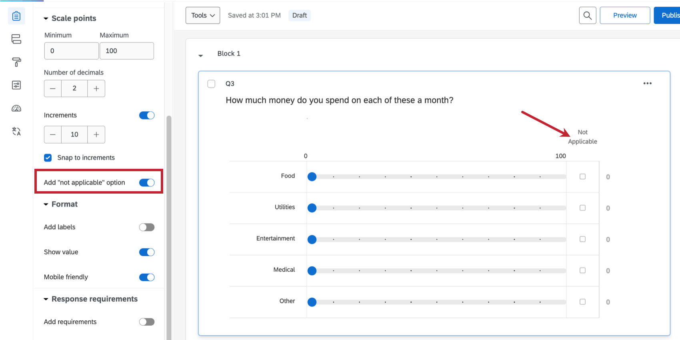This screenshot has height=340, width=680.
Task: Turn on the Add labels toggle
Action: (x=147, y=227)
